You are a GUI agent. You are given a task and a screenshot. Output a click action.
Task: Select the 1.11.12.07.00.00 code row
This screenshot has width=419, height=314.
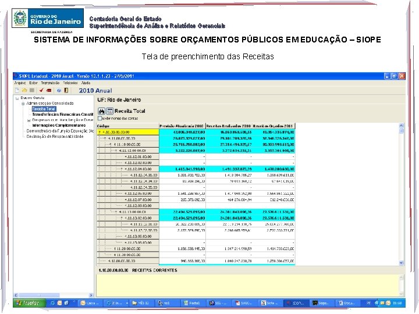[127, 199]
